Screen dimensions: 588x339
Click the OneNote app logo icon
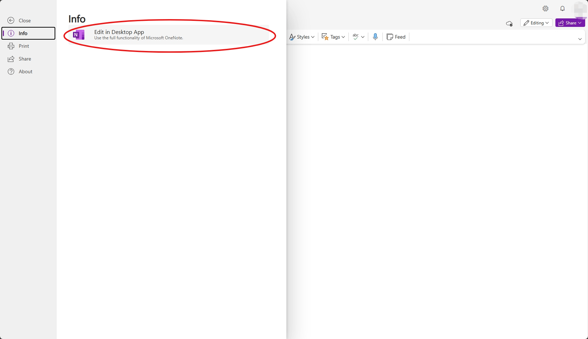click(79, 35)
